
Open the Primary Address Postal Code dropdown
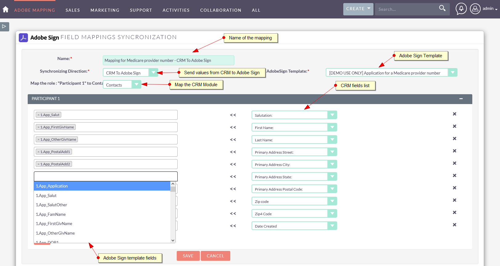click(294, 189)
